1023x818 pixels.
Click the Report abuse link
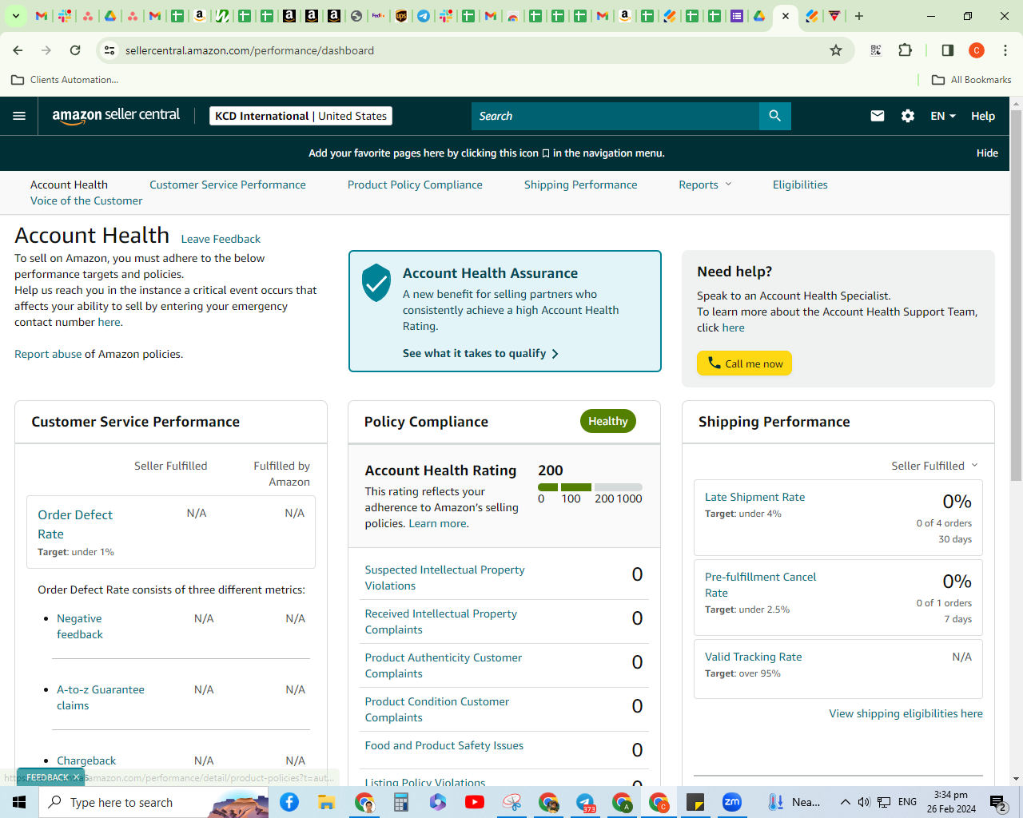click(x=48, y=354)
